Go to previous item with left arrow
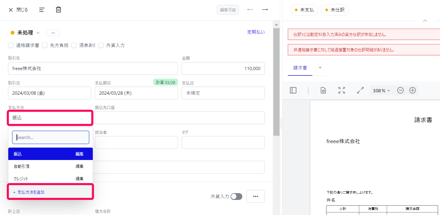This screenshot has height=215, width=440. pyautogui.click(x=250, y=9)
